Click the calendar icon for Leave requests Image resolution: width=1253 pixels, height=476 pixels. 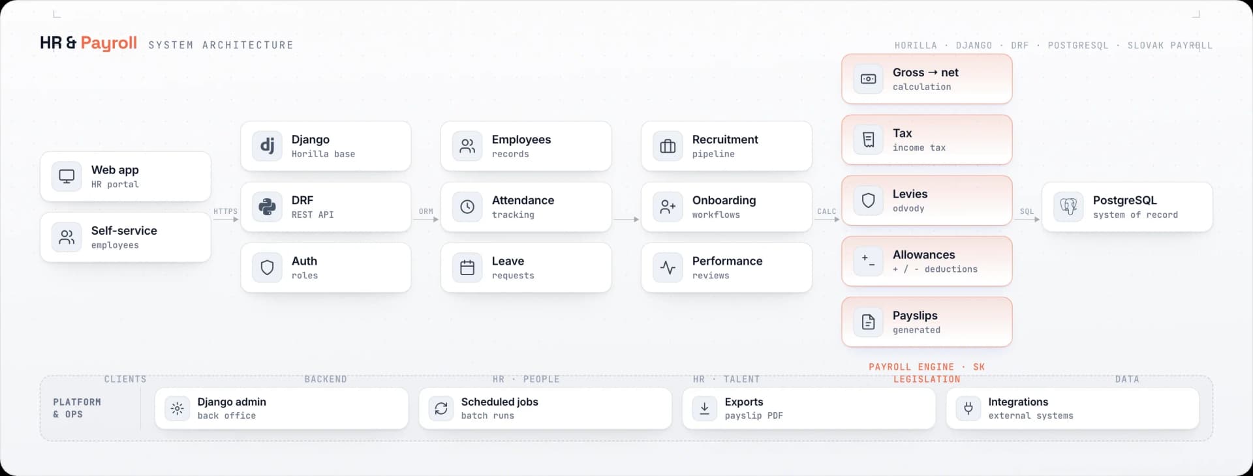pos(467,267)
